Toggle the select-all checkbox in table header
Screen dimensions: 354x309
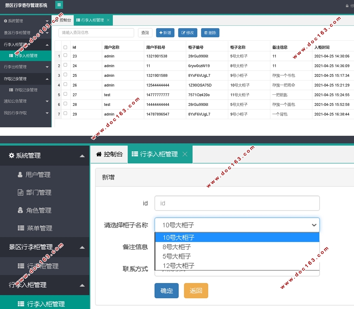65,48
